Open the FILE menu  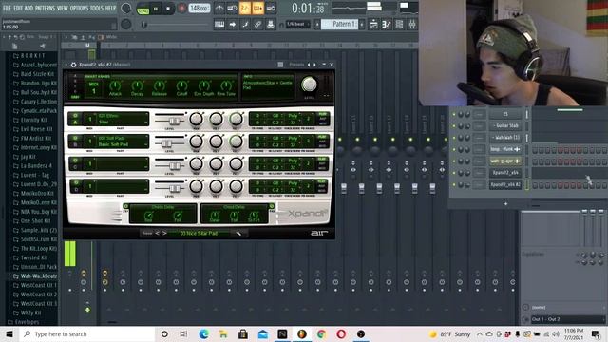click(x=7, y=8)
